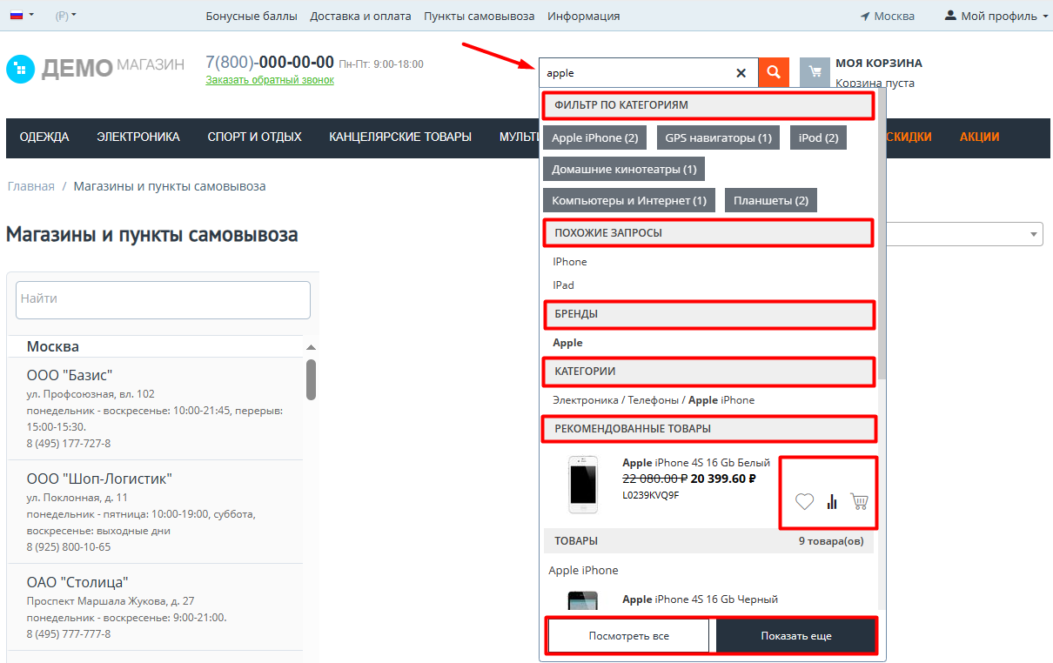Image resolution: width=1053 pixels, height=663 pixels.
Task: Filter by iPod (2) category
Action: point(818,137)
